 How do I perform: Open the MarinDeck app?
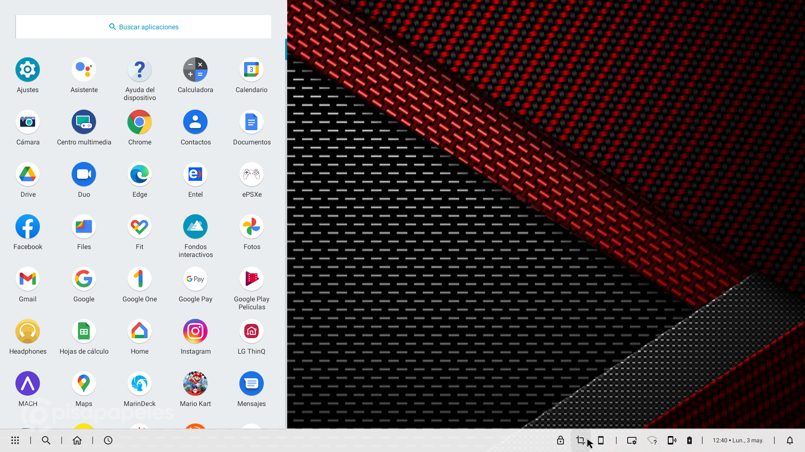click(x=140, y=384)
